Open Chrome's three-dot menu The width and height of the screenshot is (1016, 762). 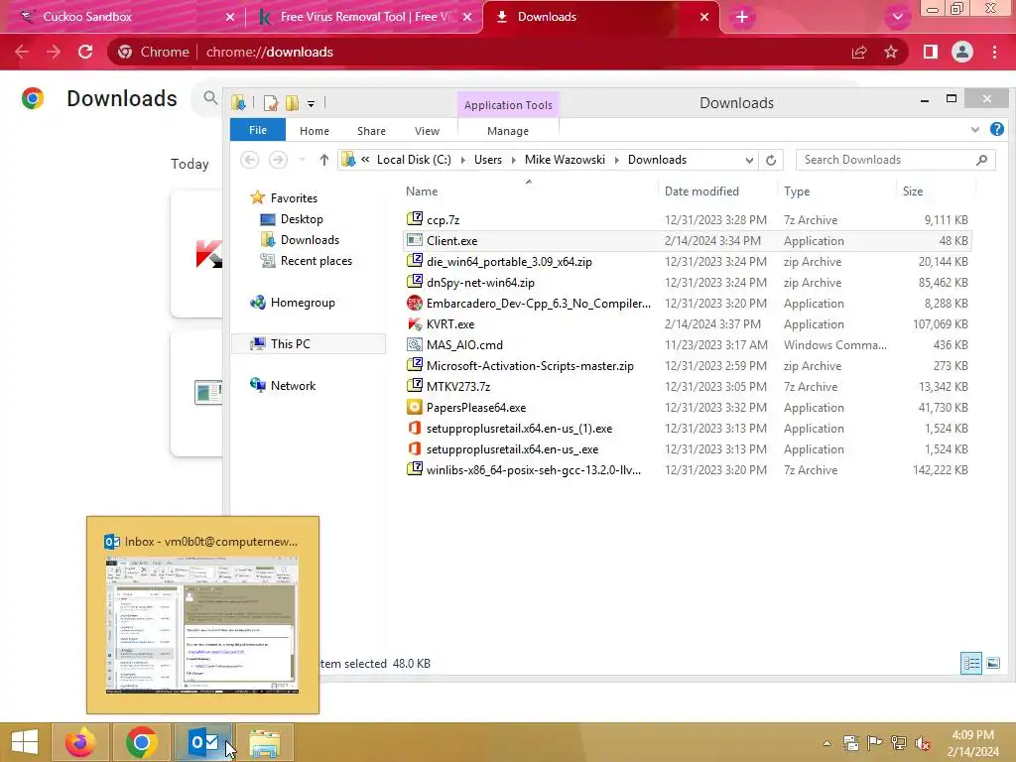point(994,52)
